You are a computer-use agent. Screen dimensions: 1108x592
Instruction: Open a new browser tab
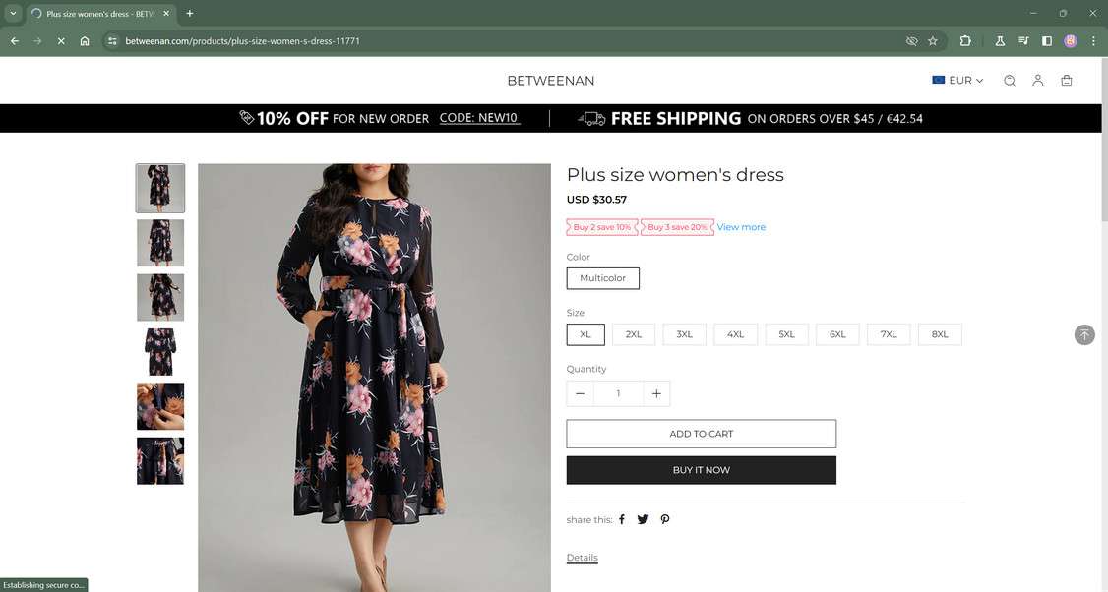click(190, 14)
